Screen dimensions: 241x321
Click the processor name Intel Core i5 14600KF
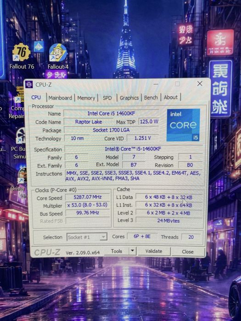[x=111, y=113]
